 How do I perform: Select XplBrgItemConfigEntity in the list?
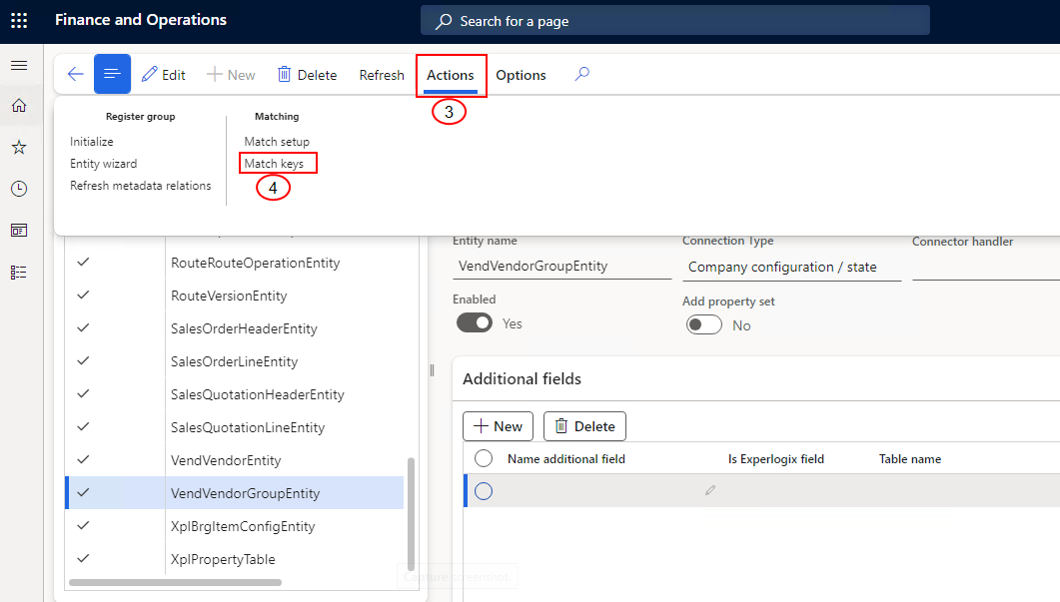click(243, 526)
